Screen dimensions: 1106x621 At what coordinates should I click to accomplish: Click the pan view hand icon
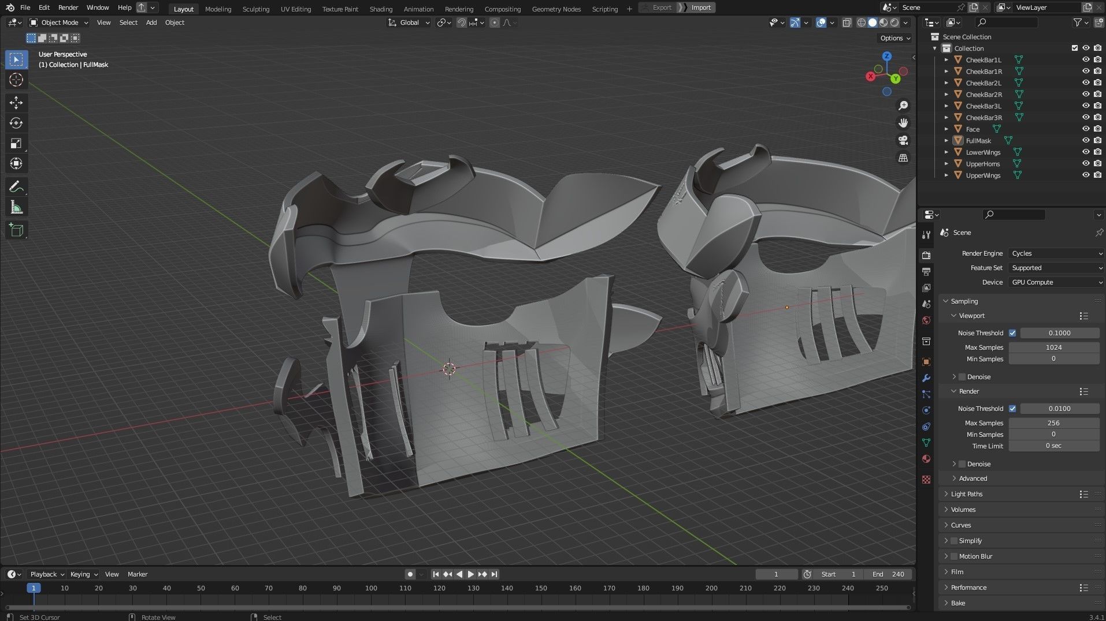[x=903, y=123]
